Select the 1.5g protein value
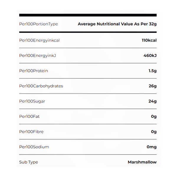Image resolution: width=177 pixels, height=177 pixels. (153, 71)
